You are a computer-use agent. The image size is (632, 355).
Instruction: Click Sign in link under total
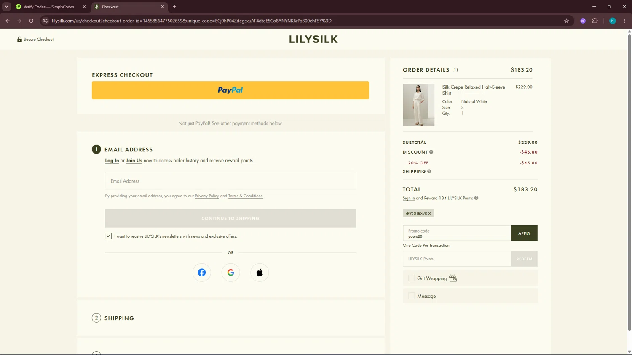(x=409, y=198)
